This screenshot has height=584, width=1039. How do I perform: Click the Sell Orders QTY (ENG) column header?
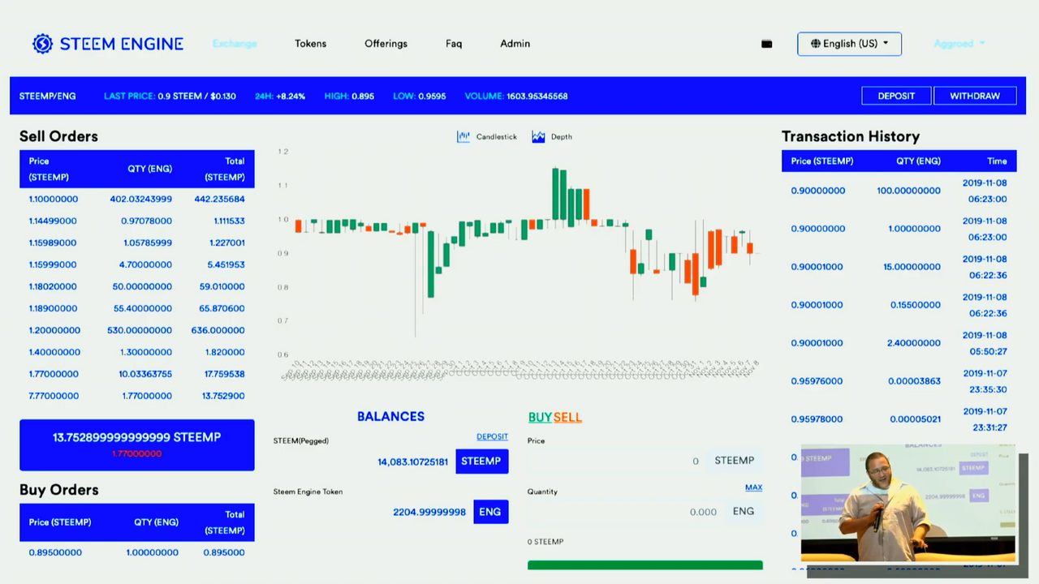(x=149, y=169)
